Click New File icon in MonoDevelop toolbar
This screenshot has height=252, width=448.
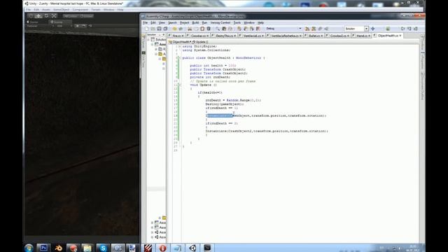146,29
